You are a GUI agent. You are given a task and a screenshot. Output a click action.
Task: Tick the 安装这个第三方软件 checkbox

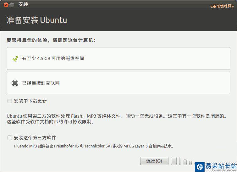coord(10,138)
